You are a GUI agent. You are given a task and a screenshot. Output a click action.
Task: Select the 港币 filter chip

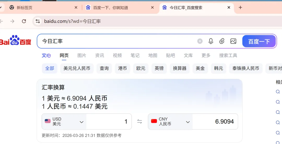pos(122,68)
